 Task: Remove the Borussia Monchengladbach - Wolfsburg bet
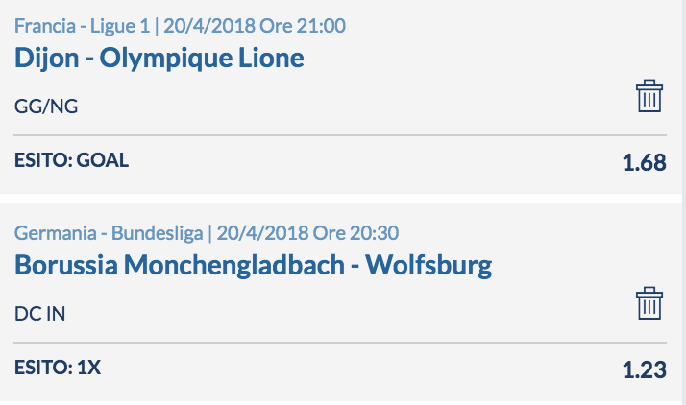point(649,303)
